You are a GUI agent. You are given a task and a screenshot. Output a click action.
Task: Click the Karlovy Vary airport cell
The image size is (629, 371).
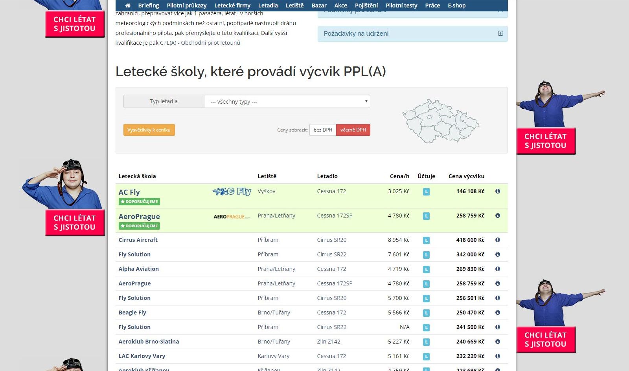tap(274, 356)
